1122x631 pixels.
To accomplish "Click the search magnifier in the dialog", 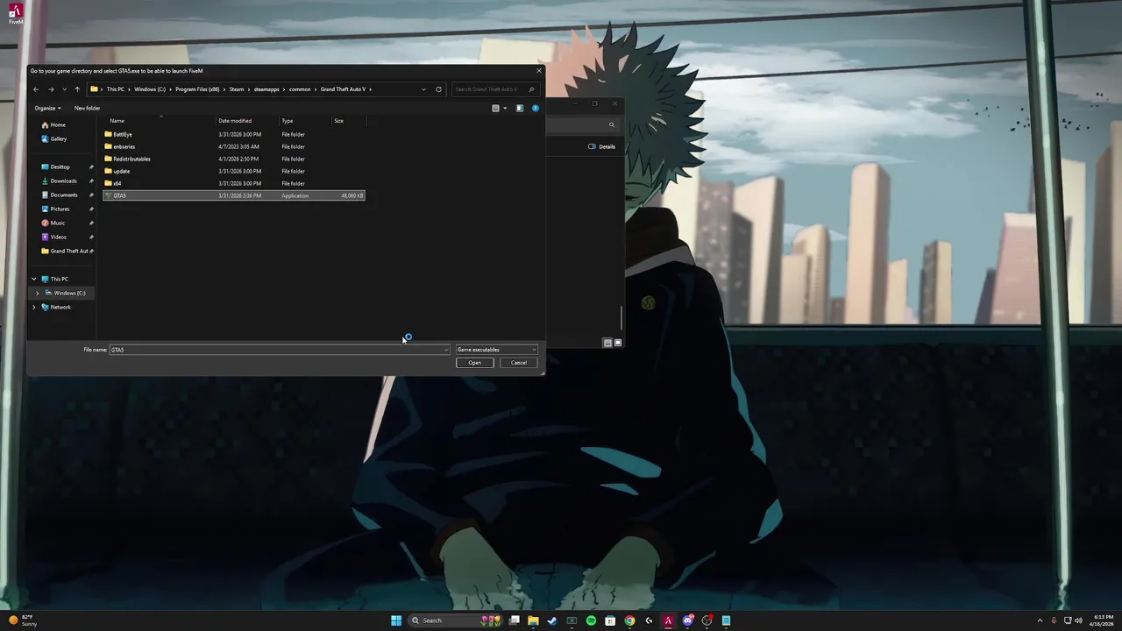I will coord(531,89).
